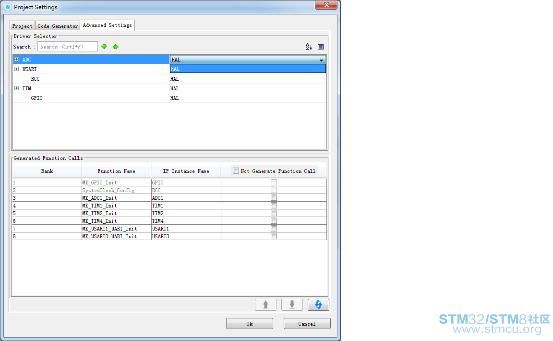Click MX_TIM1_Init function name cell

tap(116, 206)
